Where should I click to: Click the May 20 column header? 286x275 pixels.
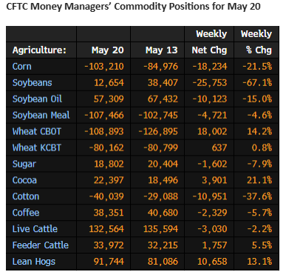click(108, 50)
